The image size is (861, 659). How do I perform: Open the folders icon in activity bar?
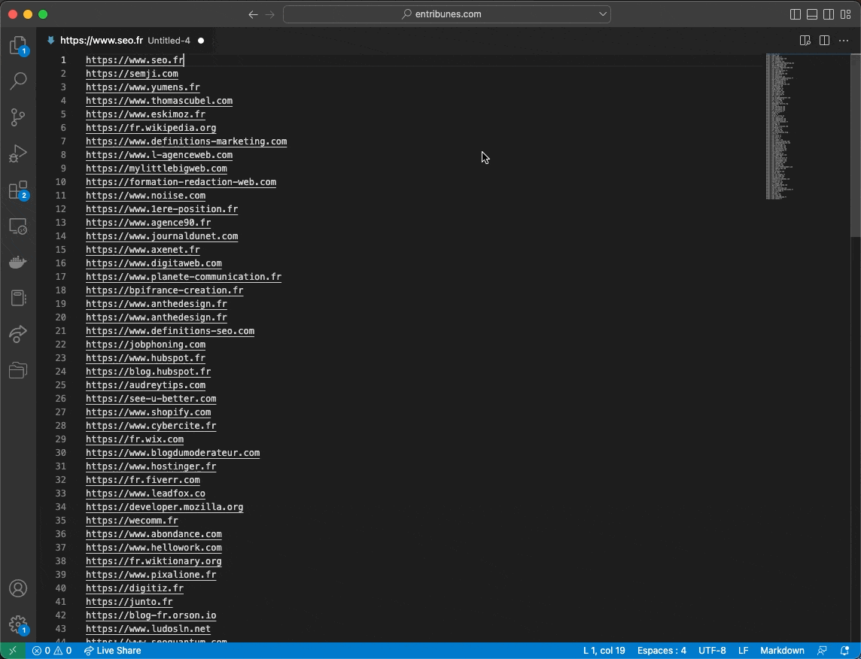tap(18, 370)
